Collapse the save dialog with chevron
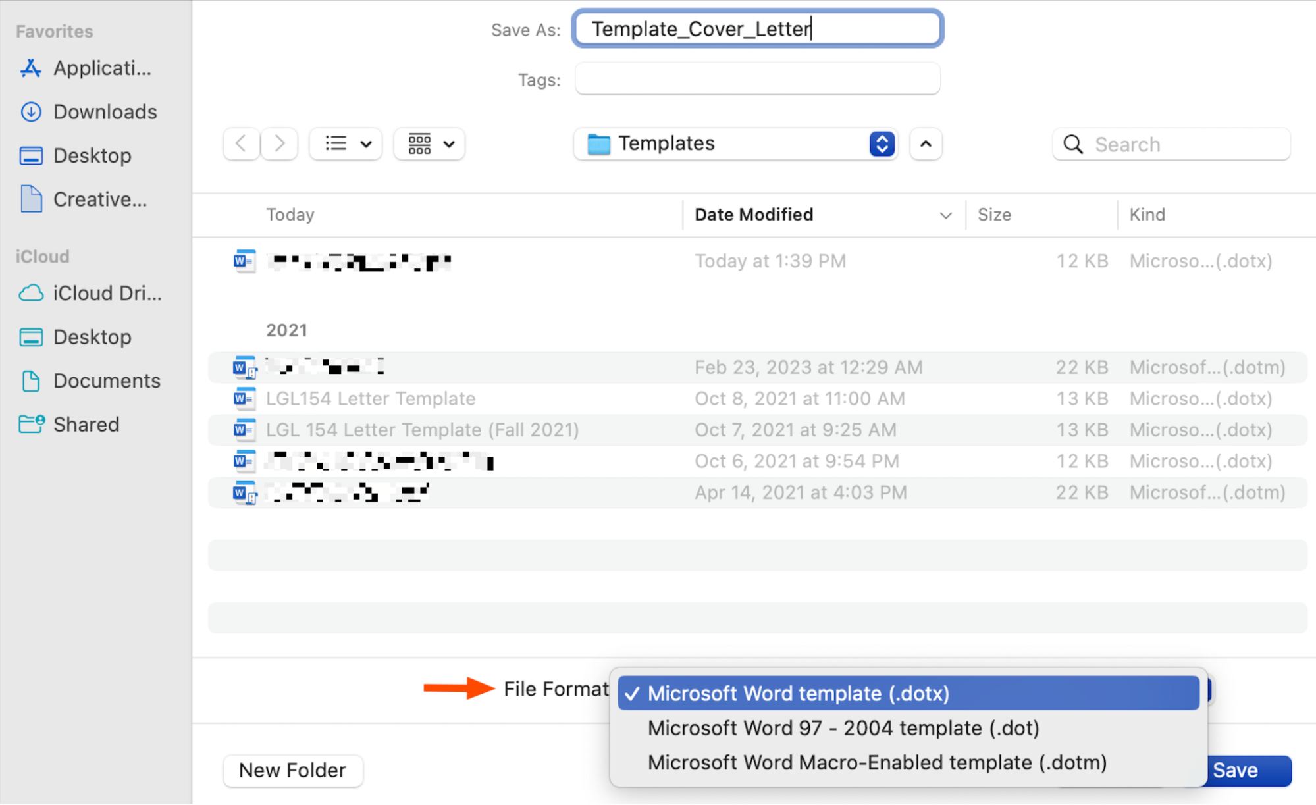This screenshot has height=805, width=1316. coord(926,143)
